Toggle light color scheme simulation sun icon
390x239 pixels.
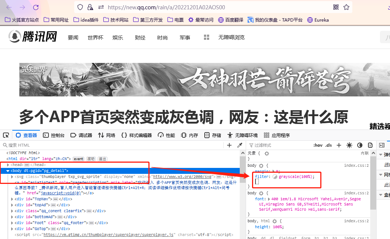pos(349,145)
